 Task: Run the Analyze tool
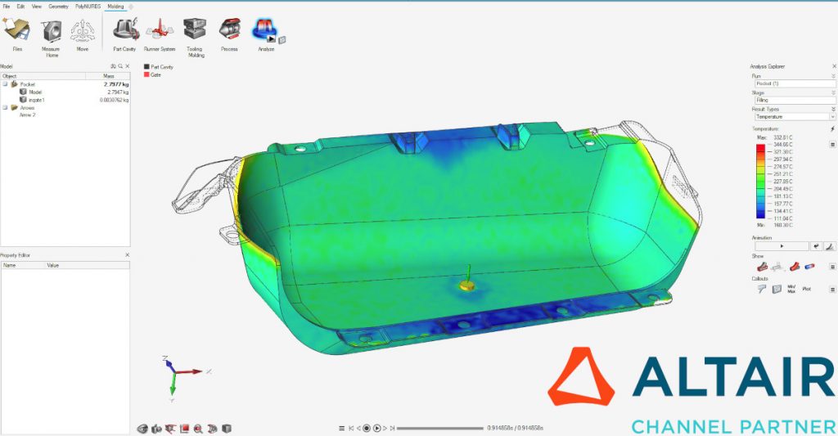coord(264,31)
